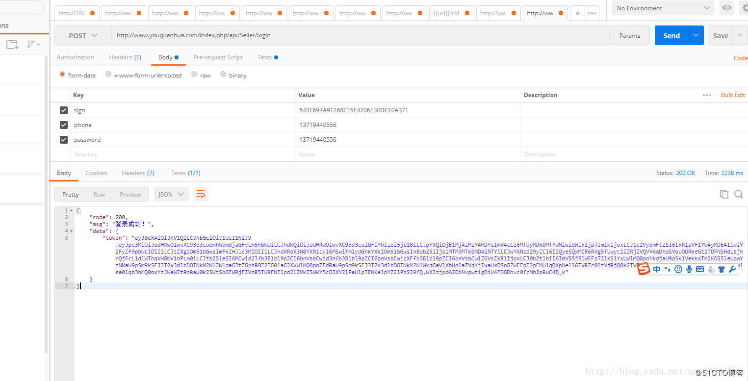Viewport: 748px width, 381px height.
Task: Open the JSON response format dropdown
Action: click(x=171, y=194)
